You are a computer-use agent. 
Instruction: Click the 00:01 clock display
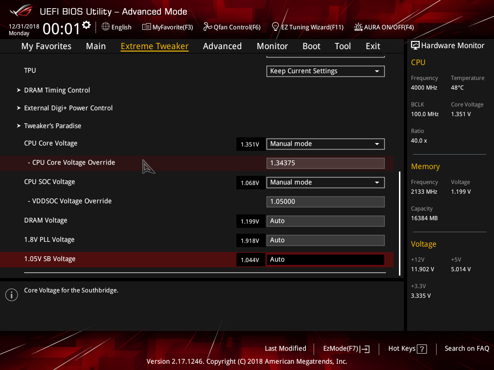(x=61, y=29)
